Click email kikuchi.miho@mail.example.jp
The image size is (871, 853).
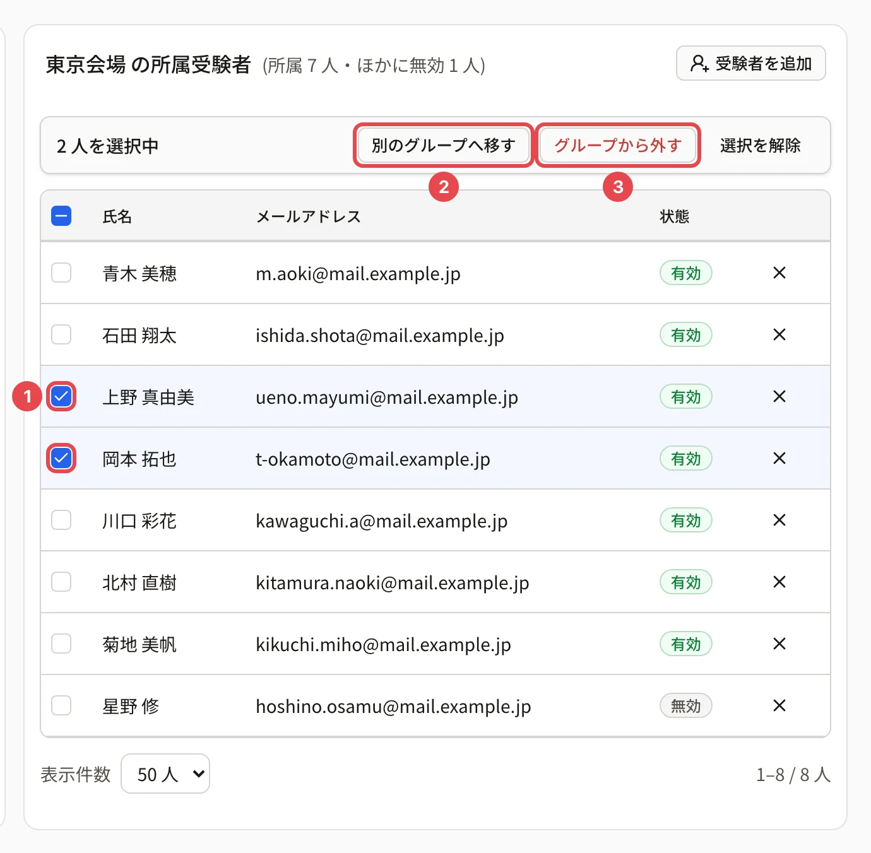pos(383,645)
